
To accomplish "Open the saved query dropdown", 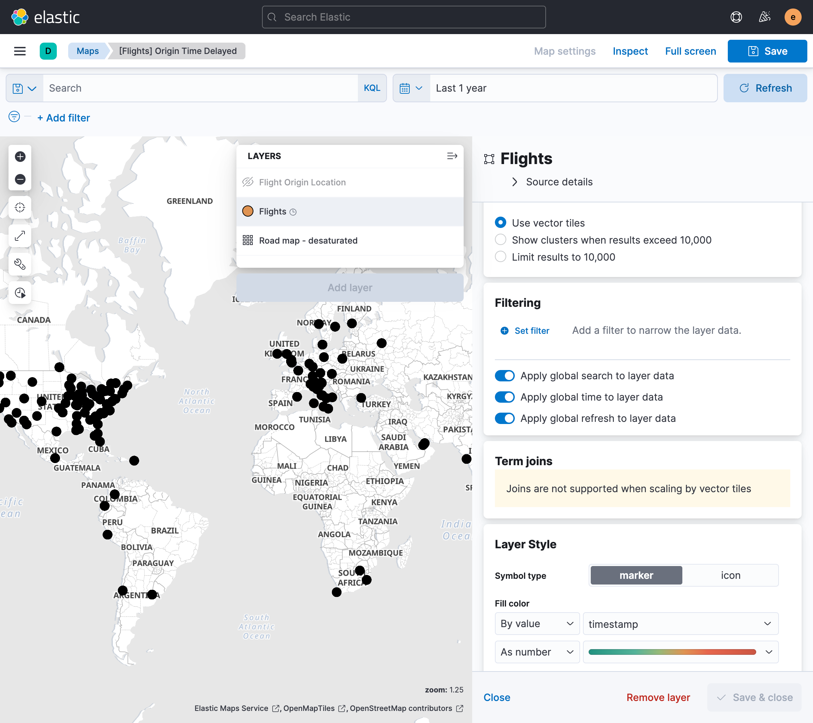I will click(24, 88).
